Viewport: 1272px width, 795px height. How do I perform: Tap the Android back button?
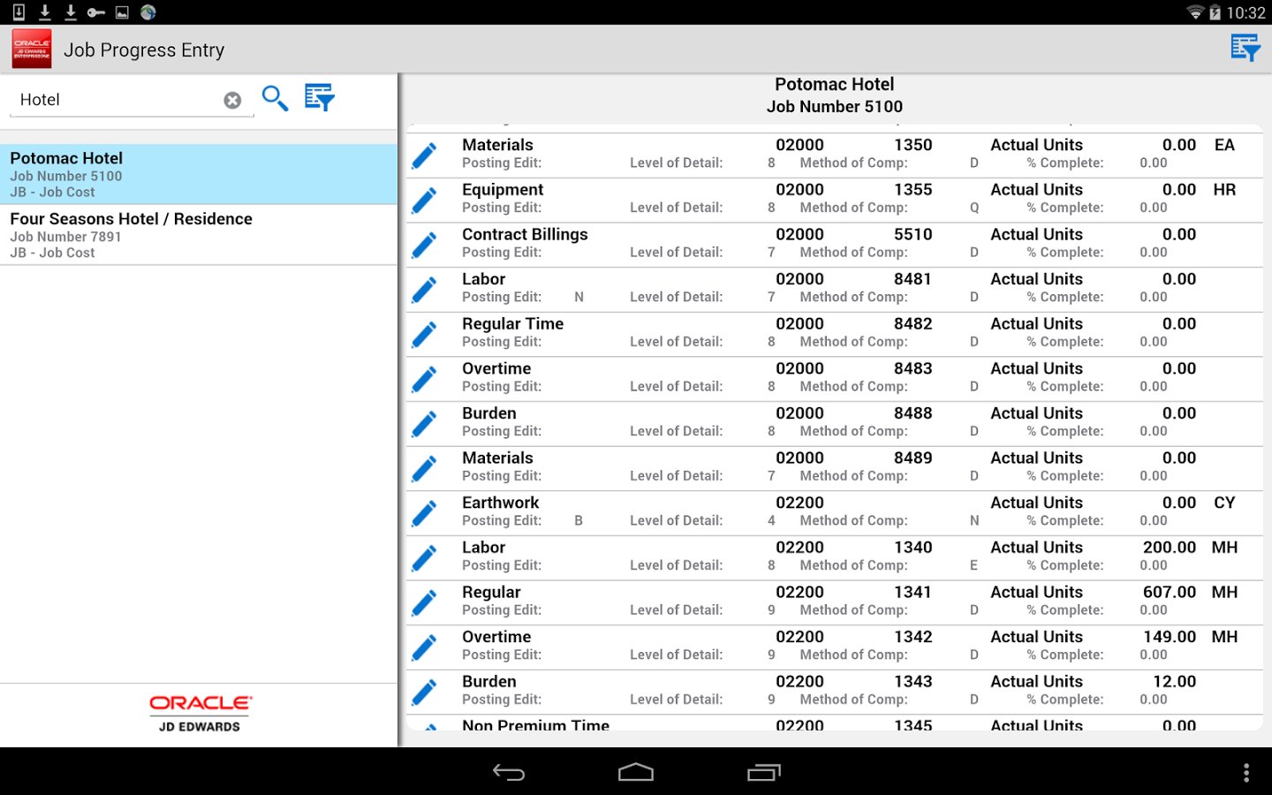pyautogui.click(x=509, y=772)
